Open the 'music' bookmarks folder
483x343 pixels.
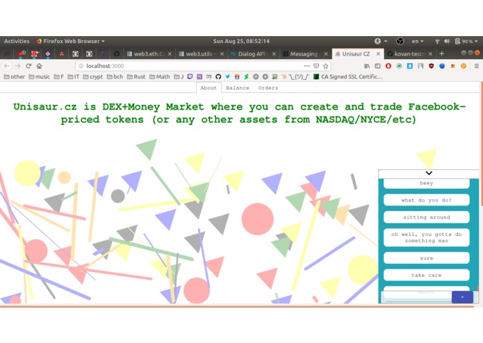tap(39, 76)
